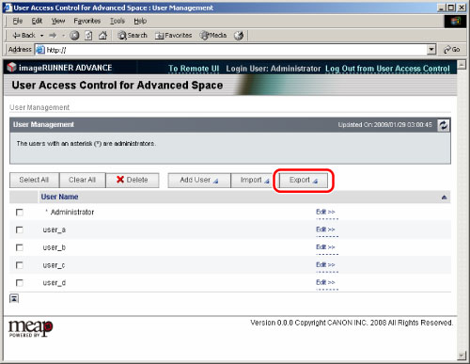
Task: Select the user_d checkbox
Action: click(20, 283)
